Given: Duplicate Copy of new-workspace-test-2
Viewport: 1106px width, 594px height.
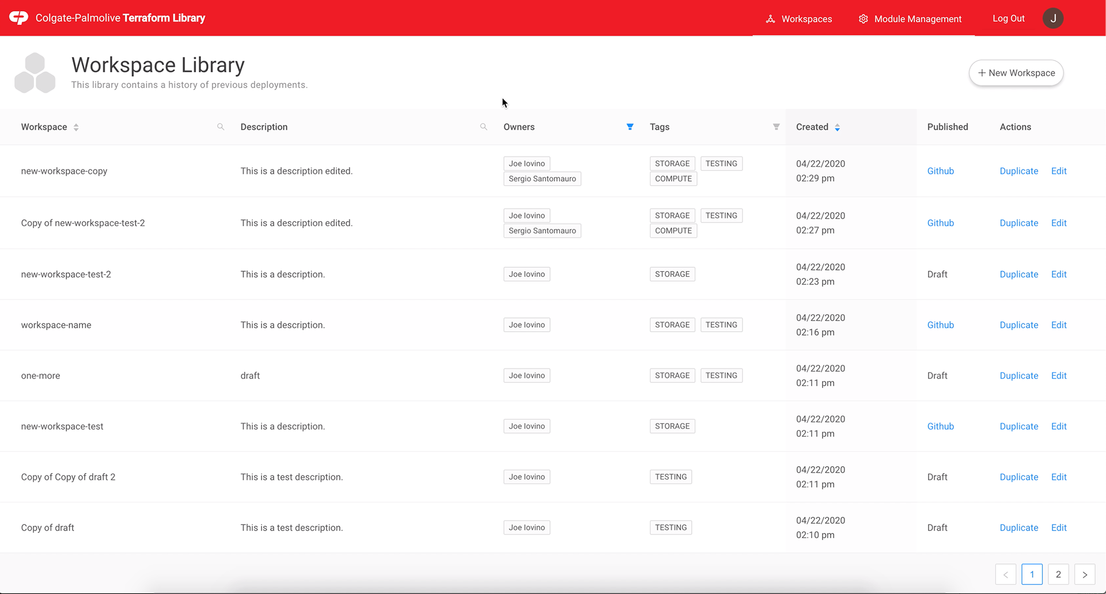Looking at the screenshot, I should click(x=1019, y=223).
